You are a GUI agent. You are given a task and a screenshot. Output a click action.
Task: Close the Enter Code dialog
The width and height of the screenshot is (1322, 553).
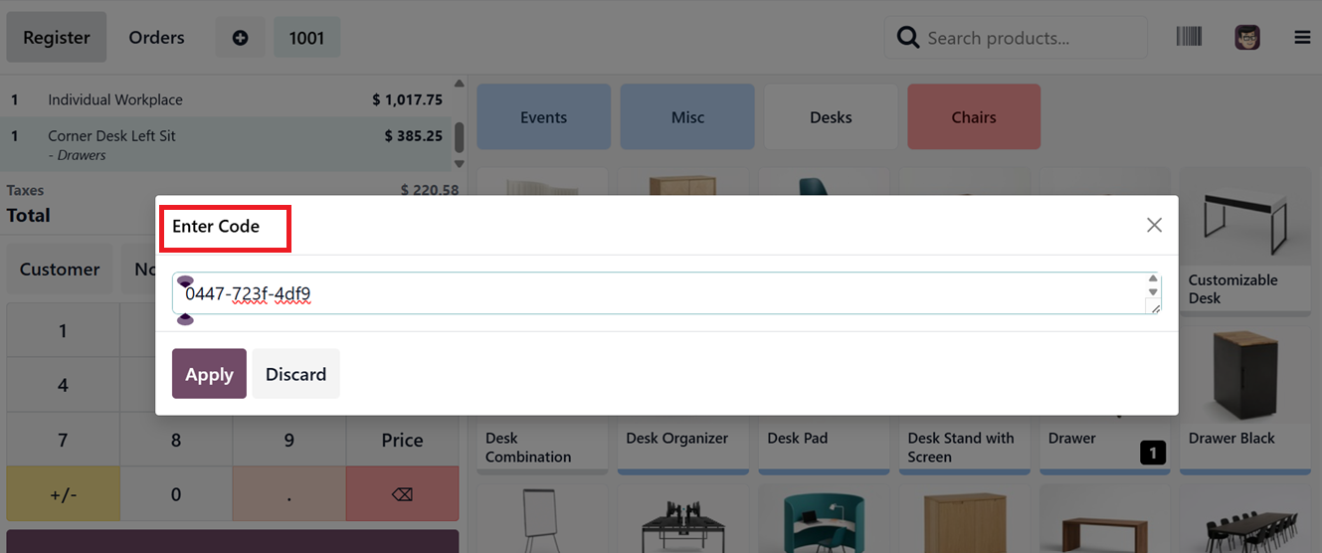(x=1154, y=225)
